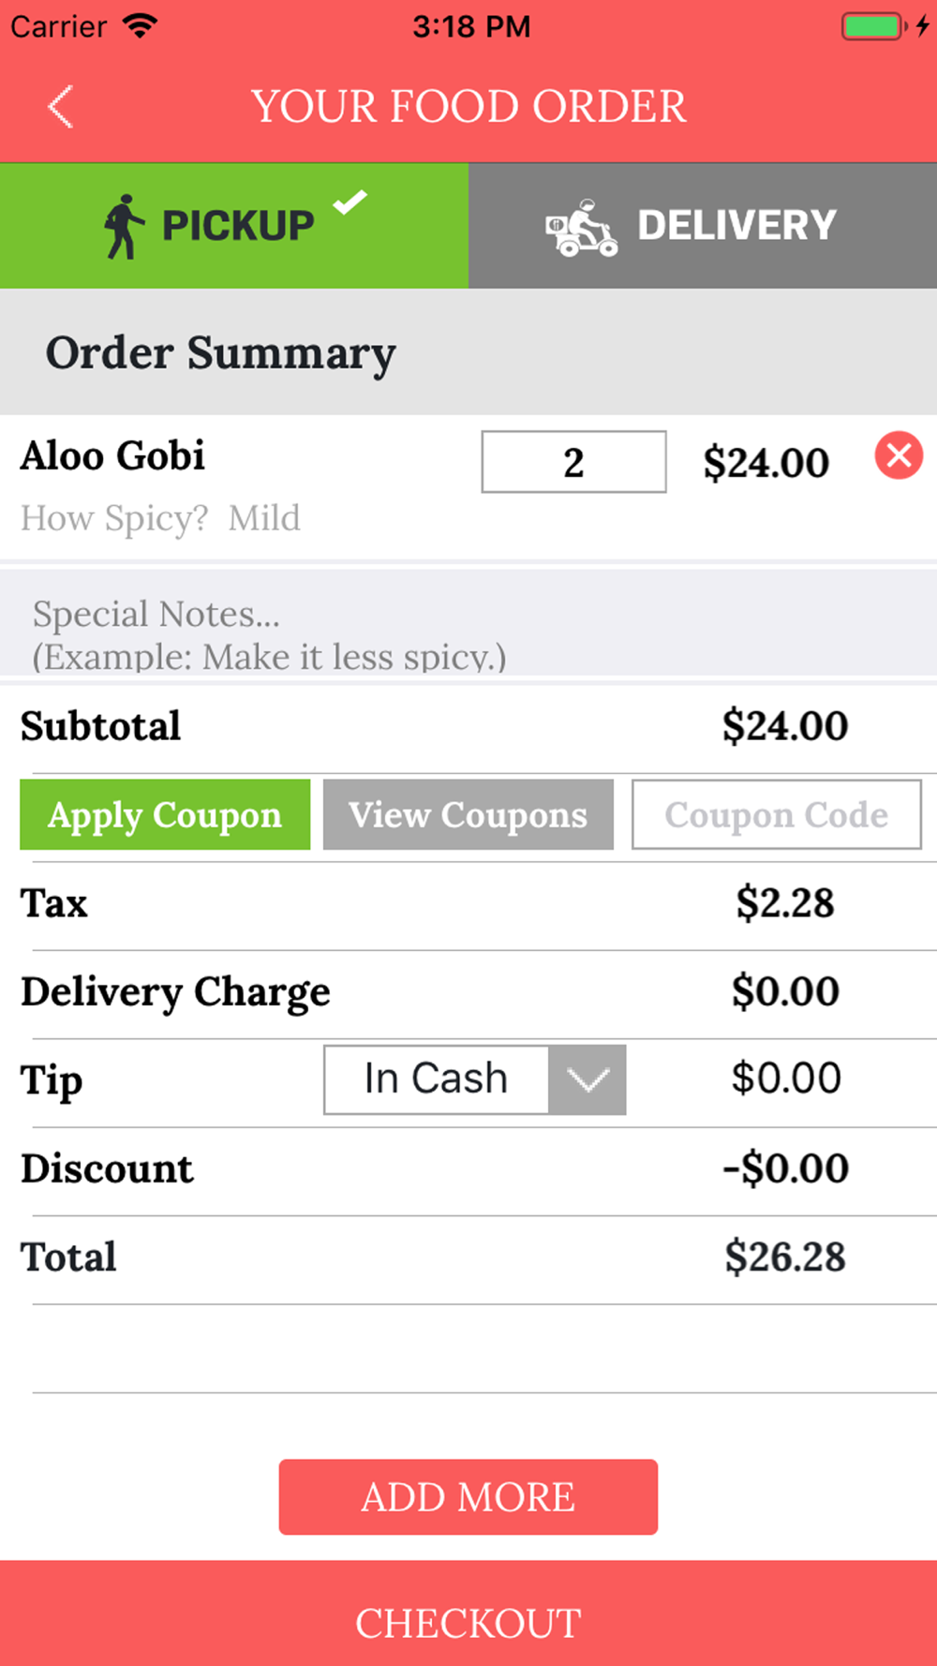
Task: Tap the Wi-Fi icon in status bar
Action: [x=140, y=25]
